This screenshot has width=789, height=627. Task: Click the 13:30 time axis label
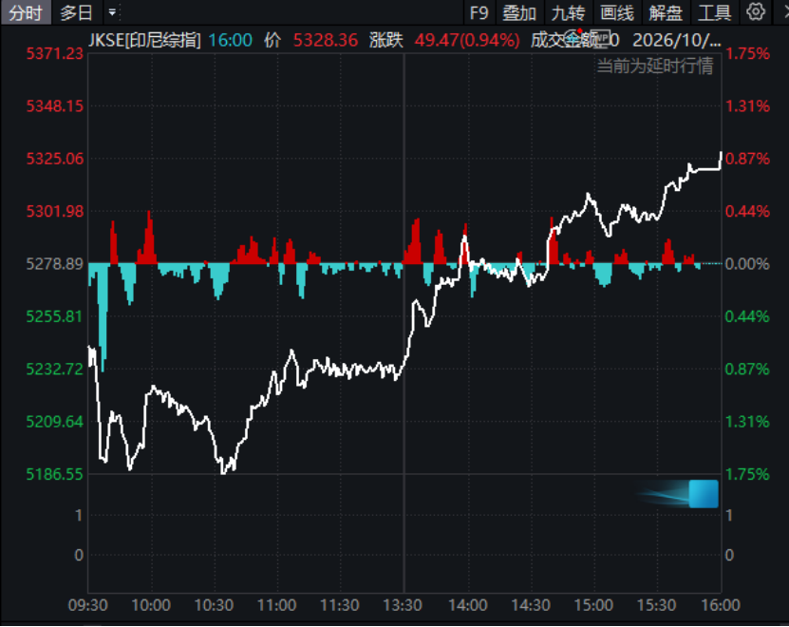coord(404,605)
